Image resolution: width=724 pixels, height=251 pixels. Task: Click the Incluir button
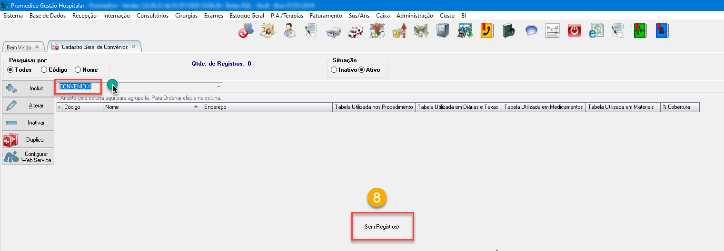coord(28,88)
